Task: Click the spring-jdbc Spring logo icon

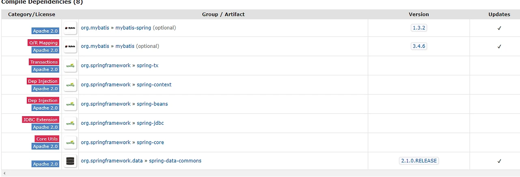Action: click(x=70, y=123)
